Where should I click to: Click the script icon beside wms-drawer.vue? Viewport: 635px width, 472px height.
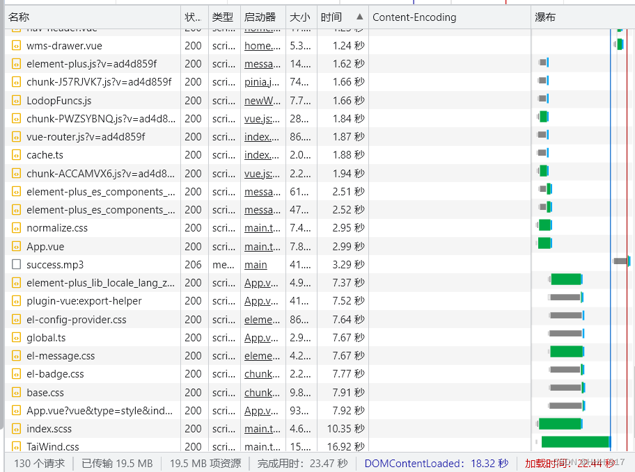tap(15, 46)
